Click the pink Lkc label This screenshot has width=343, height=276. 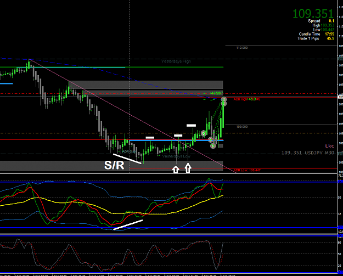(x=329, y=146)
